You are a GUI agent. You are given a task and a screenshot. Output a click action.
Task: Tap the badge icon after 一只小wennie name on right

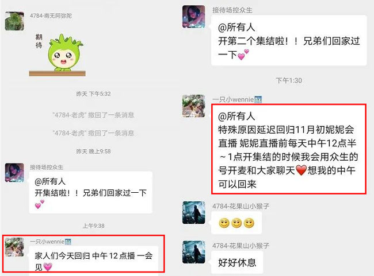(258, 99)
